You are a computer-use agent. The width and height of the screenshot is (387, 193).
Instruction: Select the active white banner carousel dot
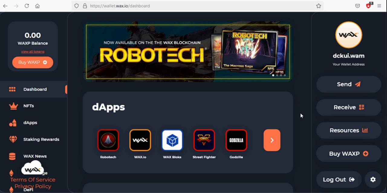pos(273,75)
